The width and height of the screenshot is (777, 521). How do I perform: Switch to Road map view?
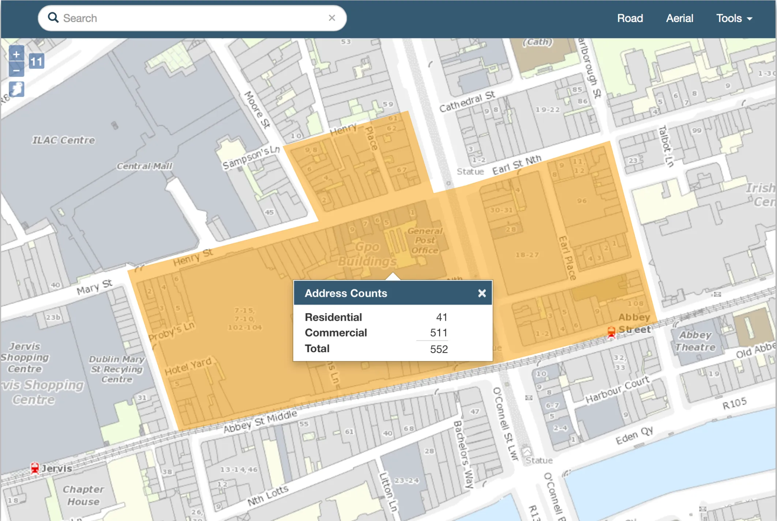point(630,18)
